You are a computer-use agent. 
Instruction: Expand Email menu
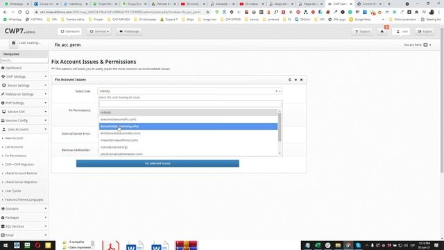click(24, 235)
